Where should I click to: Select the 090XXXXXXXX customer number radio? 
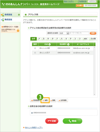(x=32, y=113)
